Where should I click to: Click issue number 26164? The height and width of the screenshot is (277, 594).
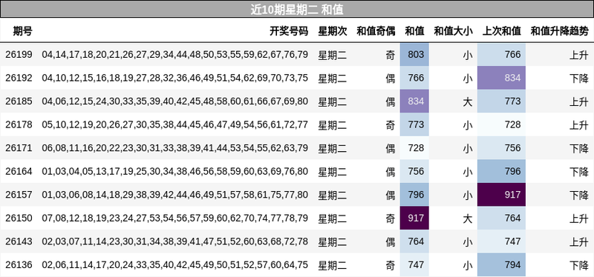19,172
